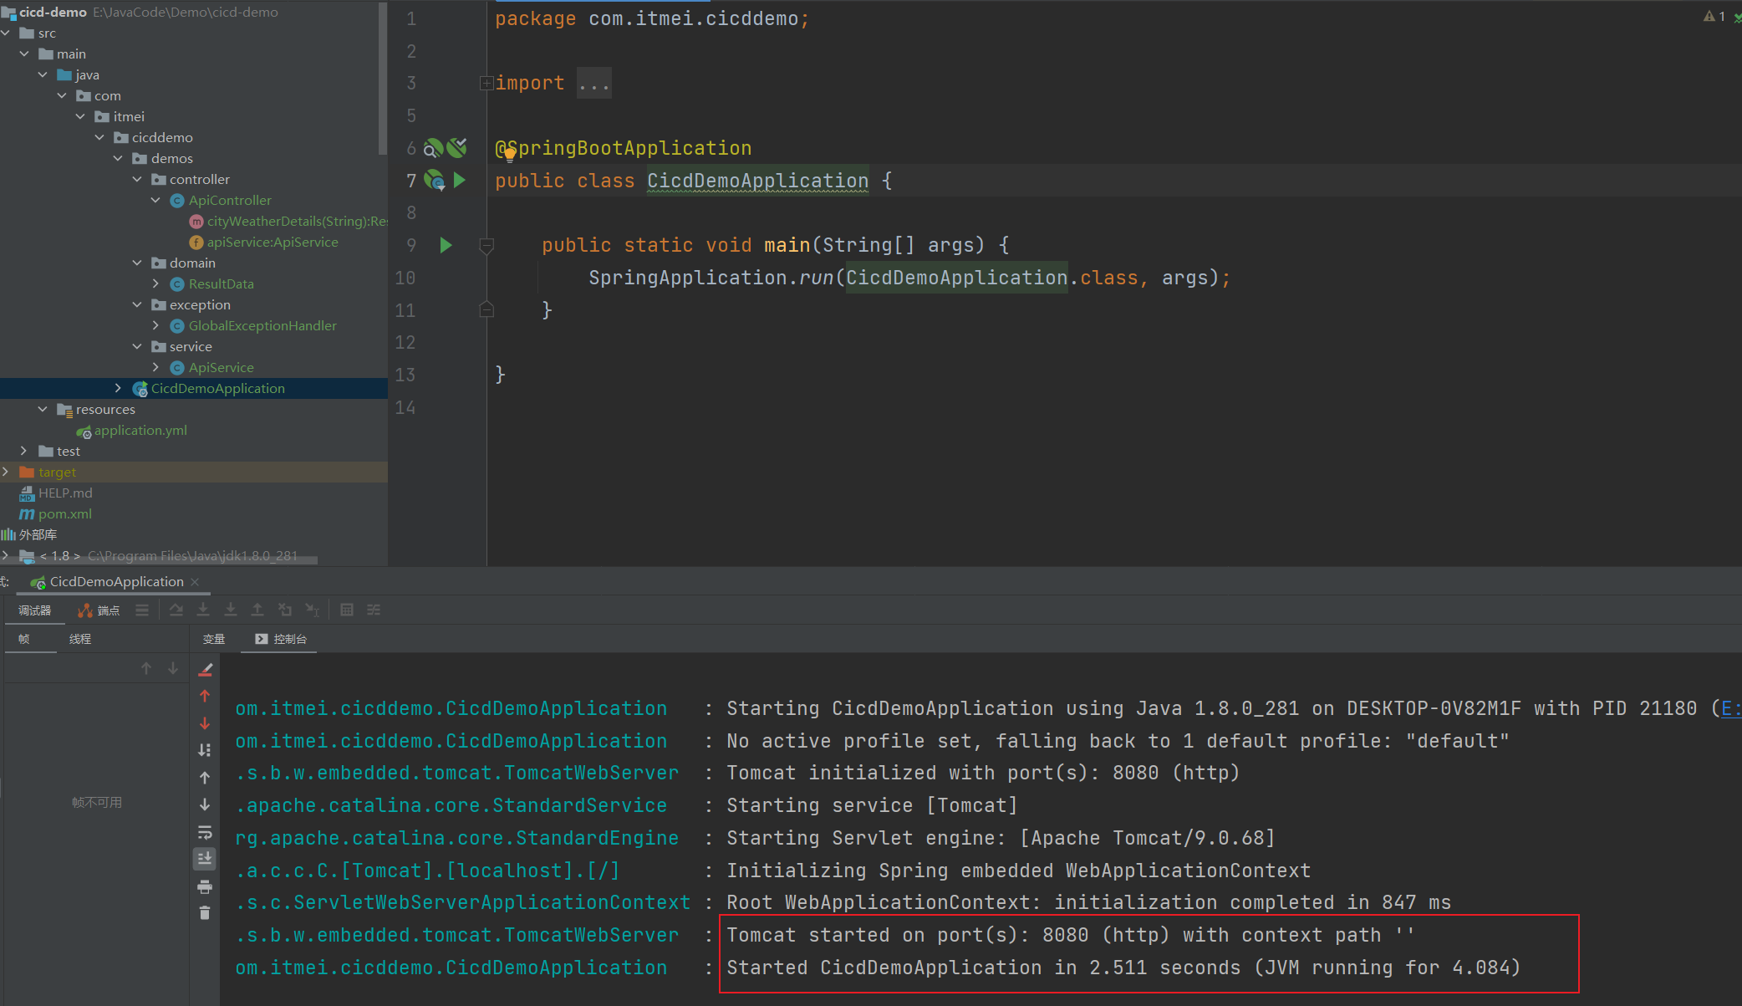Collapse the src folder

click(6, 33)
